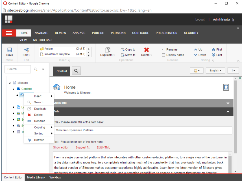Click Copy to in Operations group
Screen dimensions: 242x181
(x=128, y=49)
